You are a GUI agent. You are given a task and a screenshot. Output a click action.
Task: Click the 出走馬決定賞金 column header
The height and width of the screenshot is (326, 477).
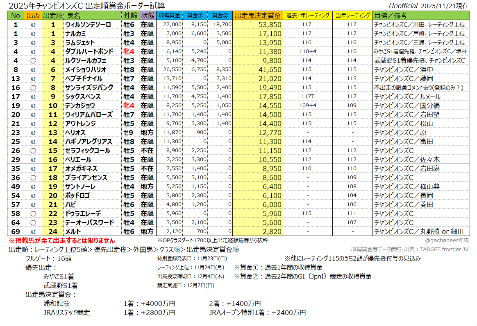(x=258, y=16)
